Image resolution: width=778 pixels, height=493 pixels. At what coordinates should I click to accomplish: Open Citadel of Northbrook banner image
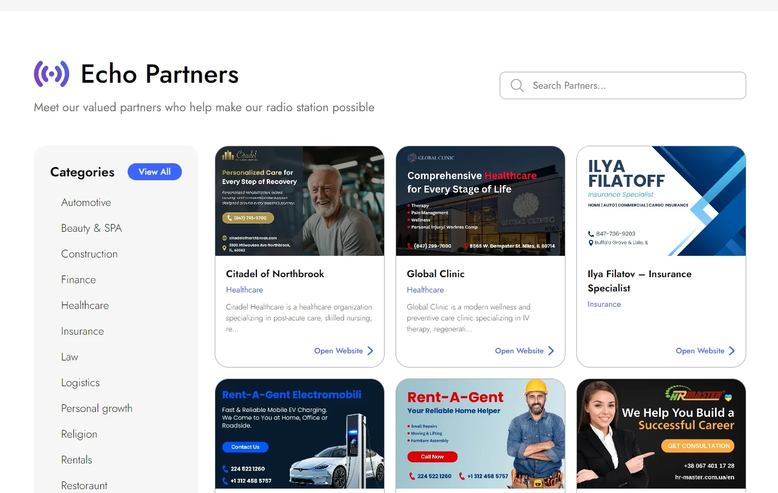tap(300, 201)
